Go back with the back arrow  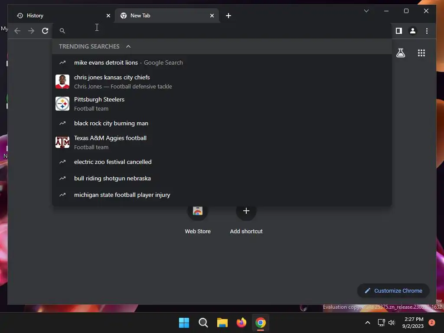click(x=17, y=31)
